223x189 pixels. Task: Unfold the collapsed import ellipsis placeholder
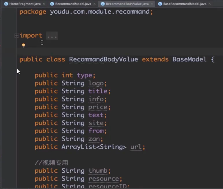pyautogui.click(x=52, y=36)
